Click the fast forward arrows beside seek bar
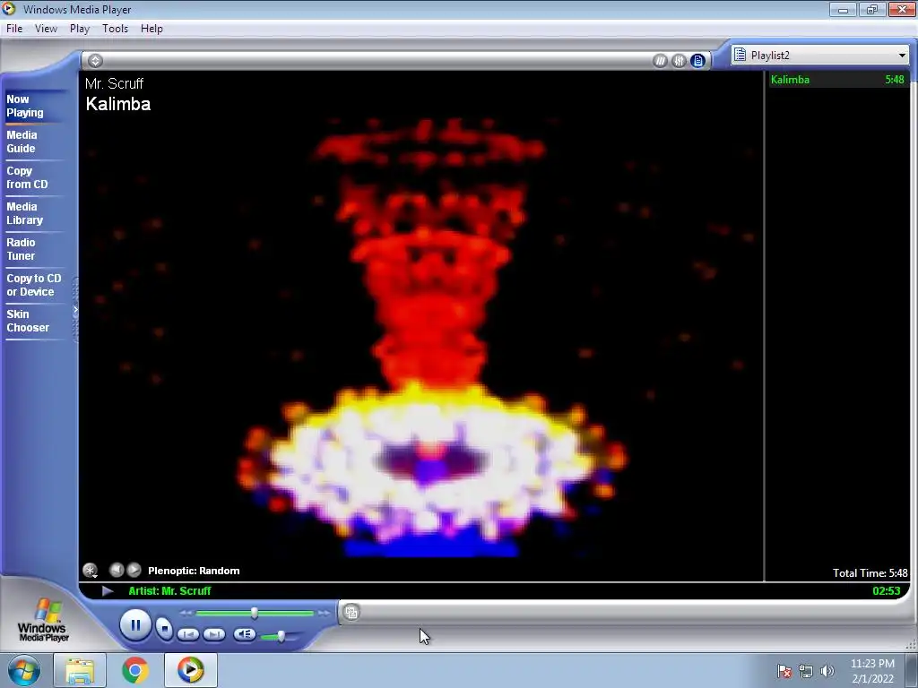This screenshot has height=688, width=918. 324,613
